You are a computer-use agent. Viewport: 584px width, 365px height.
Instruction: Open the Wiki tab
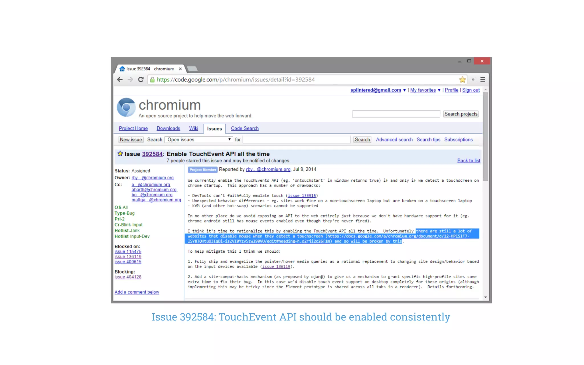click(194, 128)
